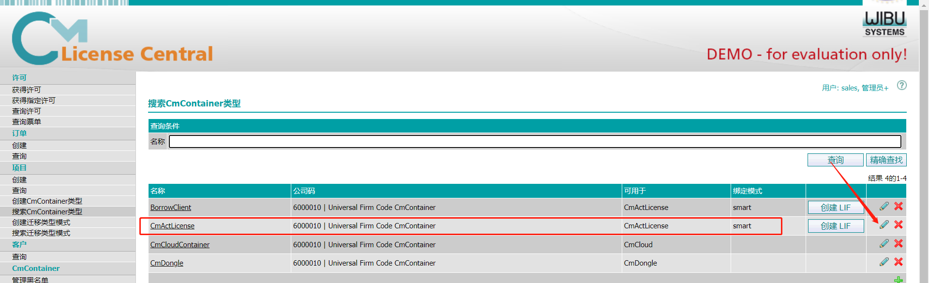Viewport: 929px width, 283px height.
Task: Click the CmContainer sidebar section header
Action: click(36, 268)
